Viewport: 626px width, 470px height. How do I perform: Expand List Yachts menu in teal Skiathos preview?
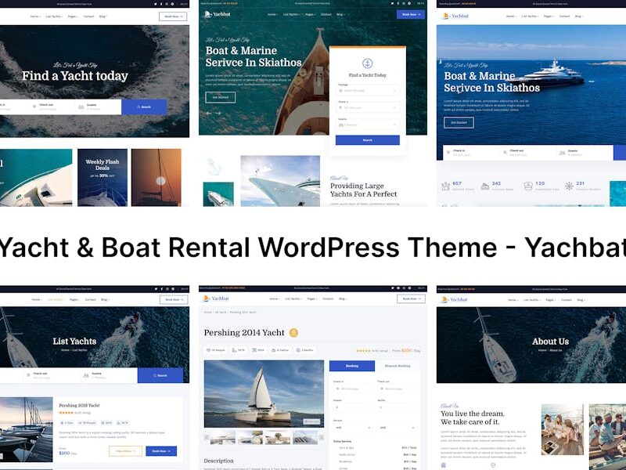pos(291,14)
